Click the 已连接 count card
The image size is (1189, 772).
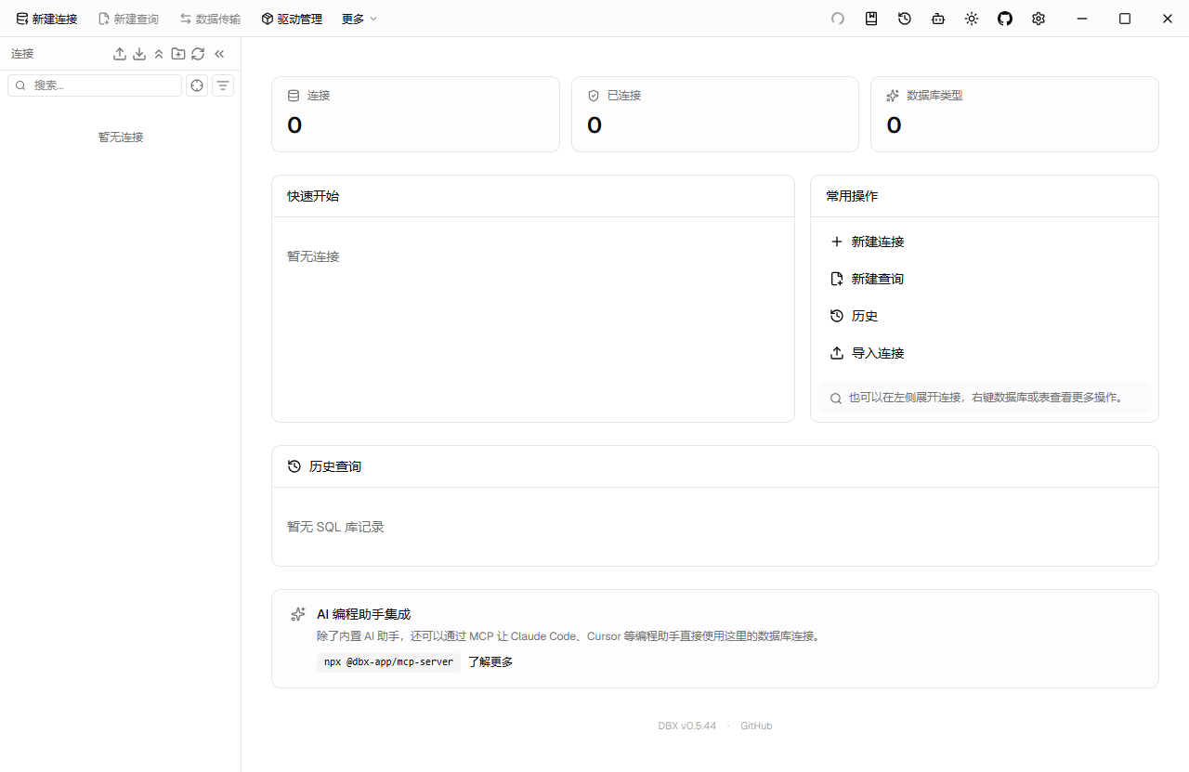(715, 114)
